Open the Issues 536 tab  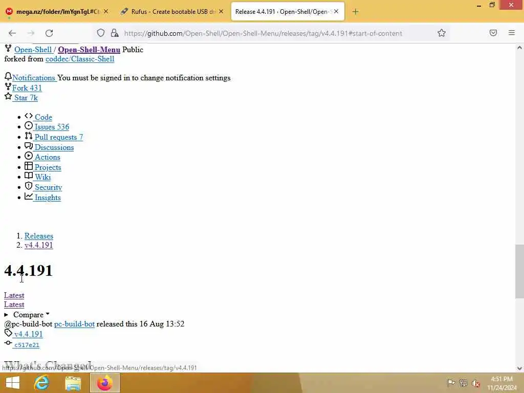point(52,127)
